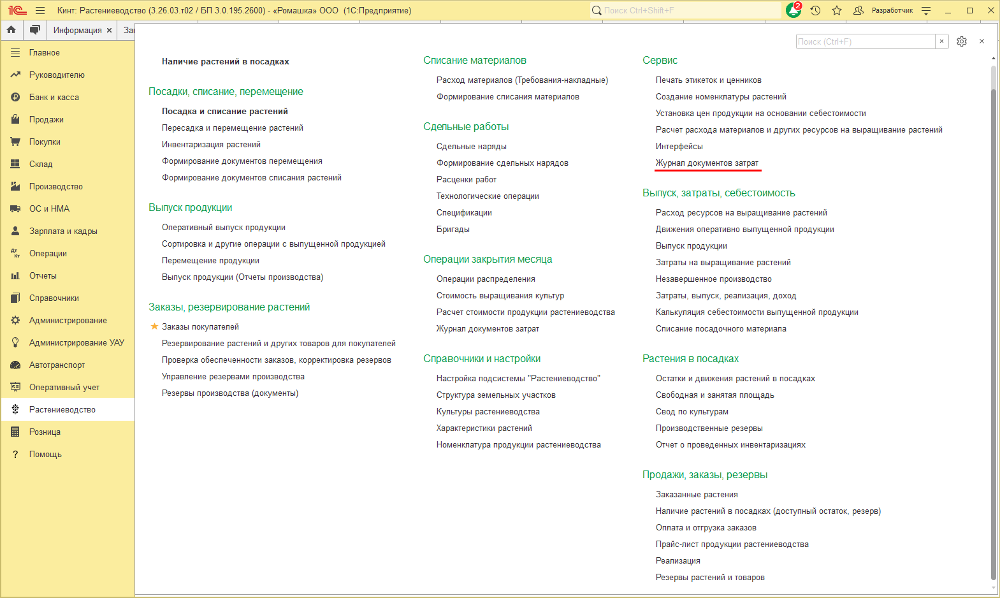The image size is (1000, 598).
Task: Open section menu settings gear
Action: pos(962,41)
